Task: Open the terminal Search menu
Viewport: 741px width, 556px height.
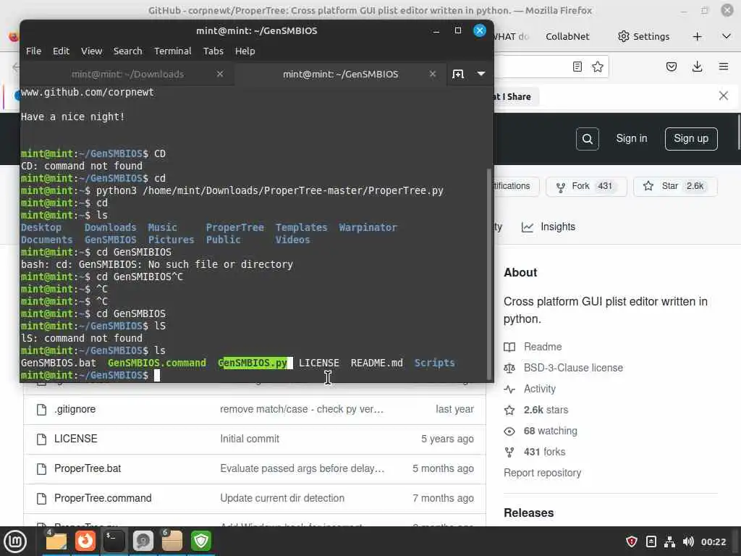Action: coord(127,51)
